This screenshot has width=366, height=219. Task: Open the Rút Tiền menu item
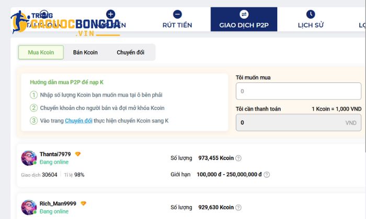pos(177,25)
